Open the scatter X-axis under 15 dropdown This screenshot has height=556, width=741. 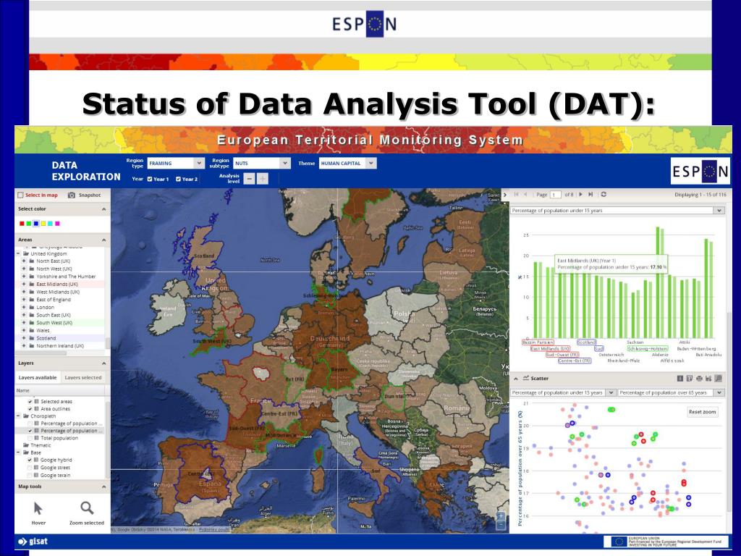click(562, 392)
